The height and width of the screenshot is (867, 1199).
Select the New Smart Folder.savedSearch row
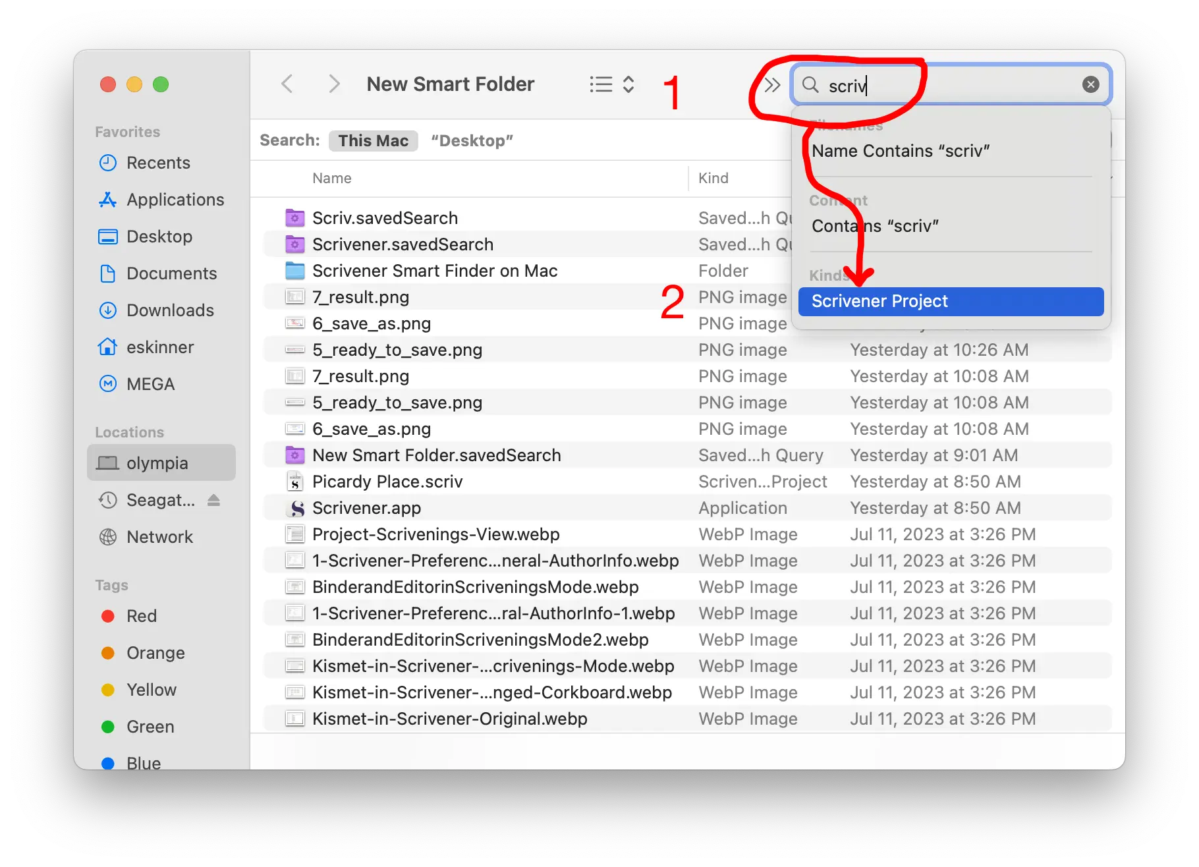pyautogui.click(x=688, y=455)
